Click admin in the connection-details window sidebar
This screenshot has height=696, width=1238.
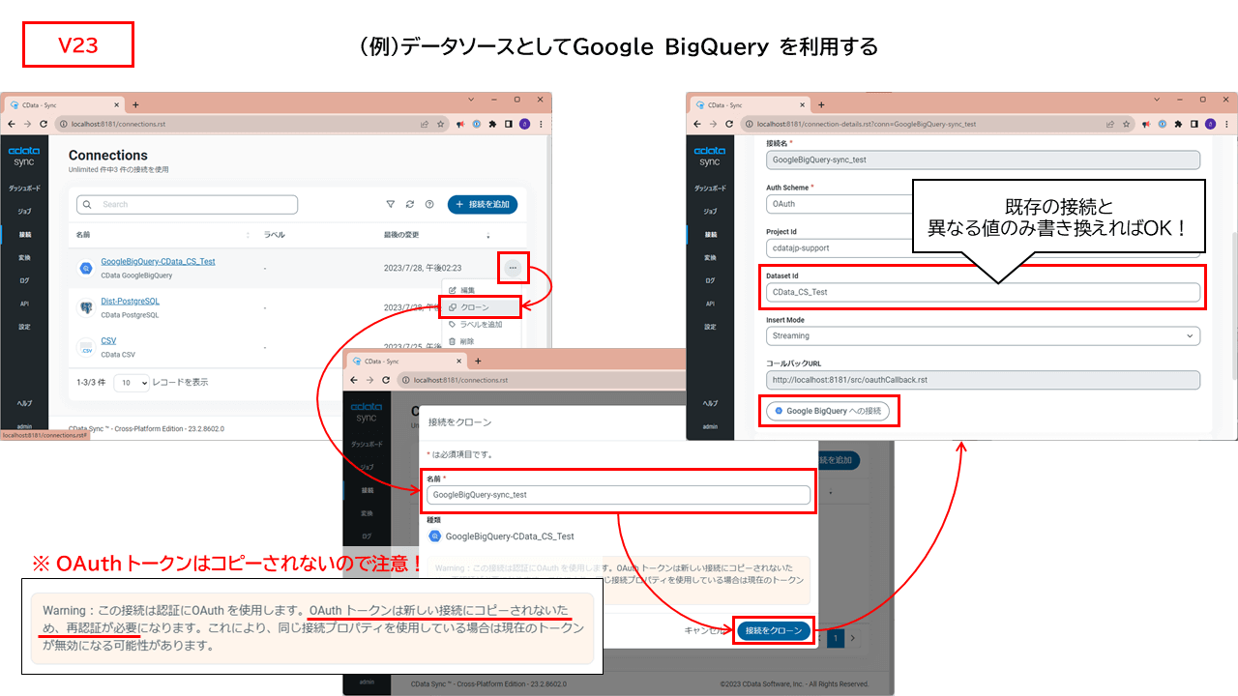(x=710, y=426)
